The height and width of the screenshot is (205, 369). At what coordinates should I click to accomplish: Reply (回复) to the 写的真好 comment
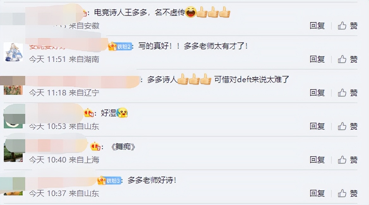tap(317, 59)
